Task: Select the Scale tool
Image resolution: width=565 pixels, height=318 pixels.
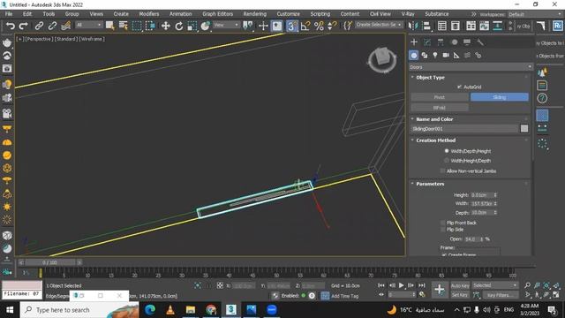Action: pyautogui.click(x=192, y=26)
